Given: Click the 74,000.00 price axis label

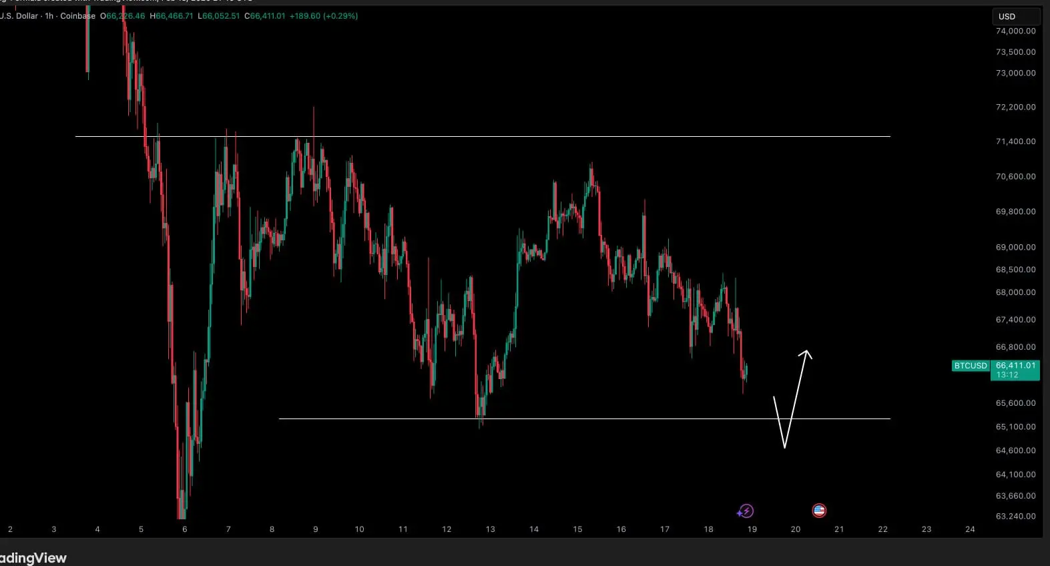Looking at the screenshot, I should click(x=1015, y=31).
